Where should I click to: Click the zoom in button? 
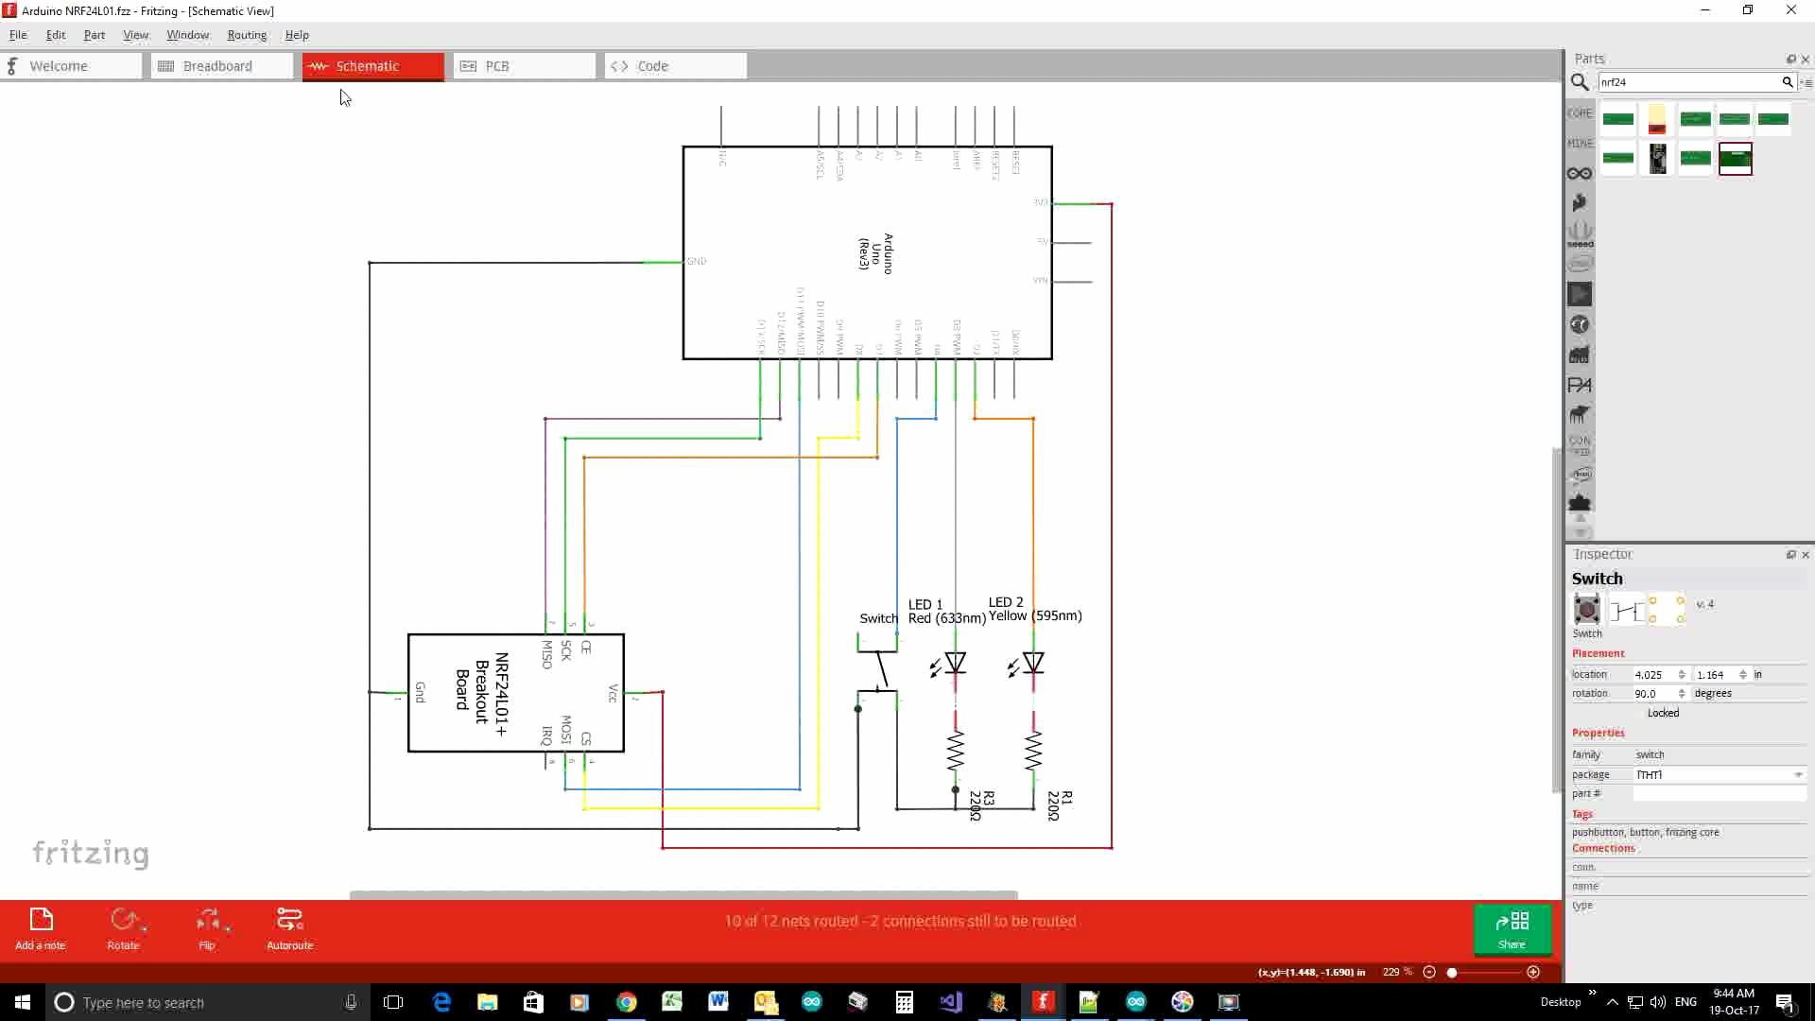click(x=1532, y=972)
